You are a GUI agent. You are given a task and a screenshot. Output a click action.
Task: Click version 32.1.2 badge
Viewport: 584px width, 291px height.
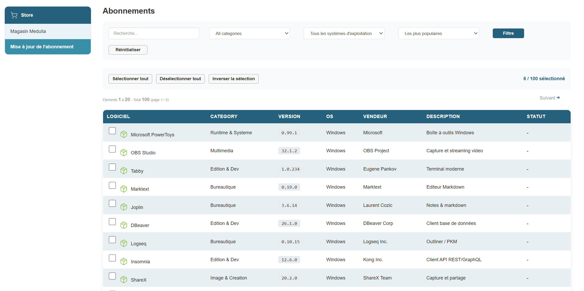[x=289, y=151]
